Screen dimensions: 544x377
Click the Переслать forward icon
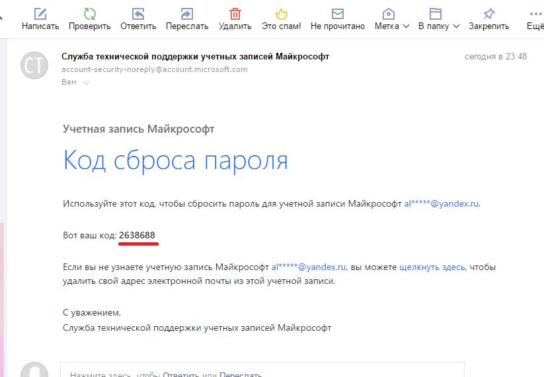(x=187, y=14)
